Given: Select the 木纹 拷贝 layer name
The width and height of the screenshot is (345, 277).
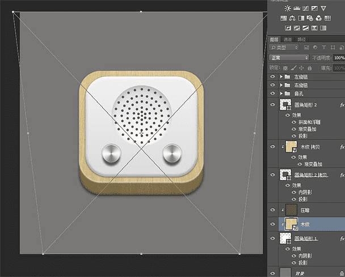Looking at the screenshot, I should pyautogui.click(x=310, y=147).
